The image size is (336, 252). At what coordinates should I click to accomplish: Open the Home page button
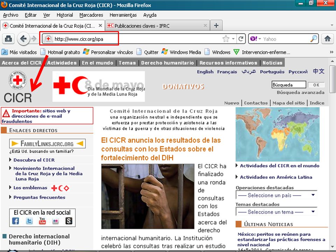pos(328,39)
